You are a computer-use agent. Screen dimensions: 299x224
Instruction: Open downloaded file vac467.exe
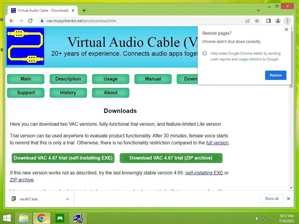tap(28, 199)
